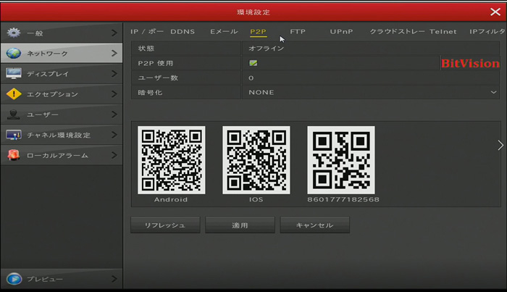Click the 適用 button
Screen dimensions: 507x292
(x=240, y=225)
